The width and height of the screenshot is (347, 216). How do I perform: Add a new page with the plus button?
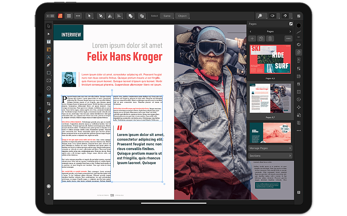[x=252, y=38]
